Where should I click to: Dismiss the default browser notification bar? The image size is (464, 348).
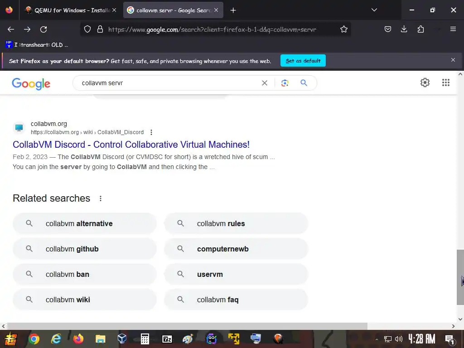tap(453, 60)
